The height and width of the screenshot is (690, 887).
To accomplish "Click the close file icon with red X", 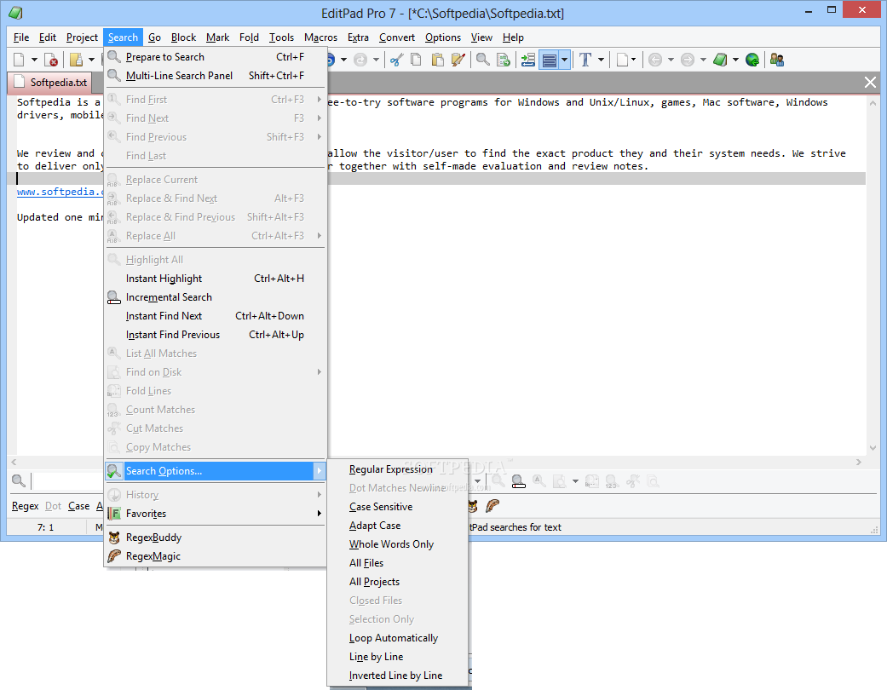I will click(x=51, y=60).
